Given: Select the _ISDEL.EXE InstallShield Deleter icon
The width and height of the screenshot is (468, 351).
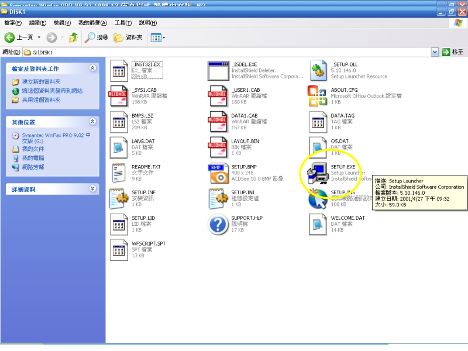Looking at the screenshot, I should pyautogui.click(x=218, y=71).
